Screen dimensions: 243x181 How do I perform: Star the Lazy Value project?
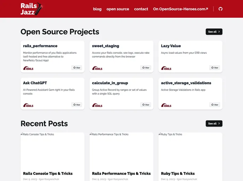(215, 68)
